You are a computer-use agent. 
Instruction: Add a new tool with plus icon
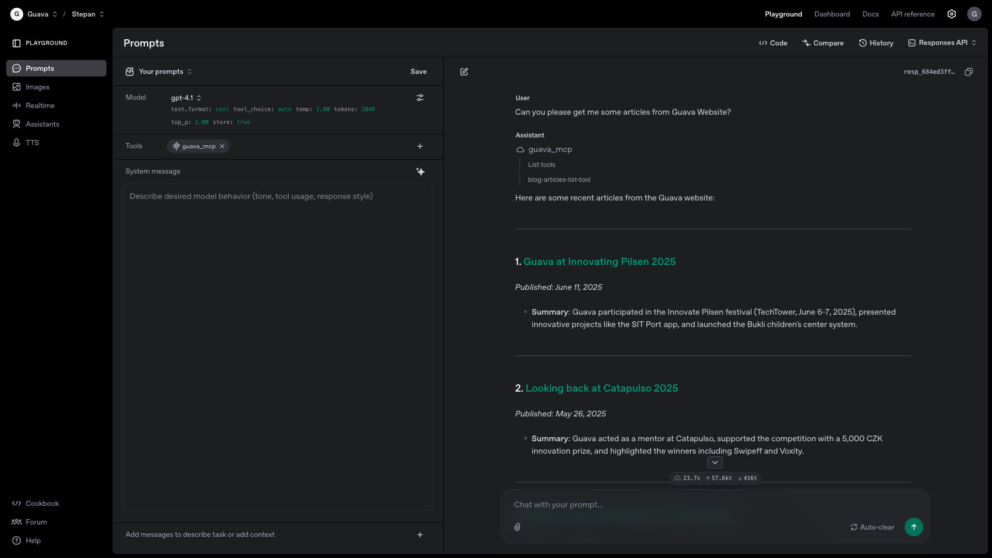point(420,146)
